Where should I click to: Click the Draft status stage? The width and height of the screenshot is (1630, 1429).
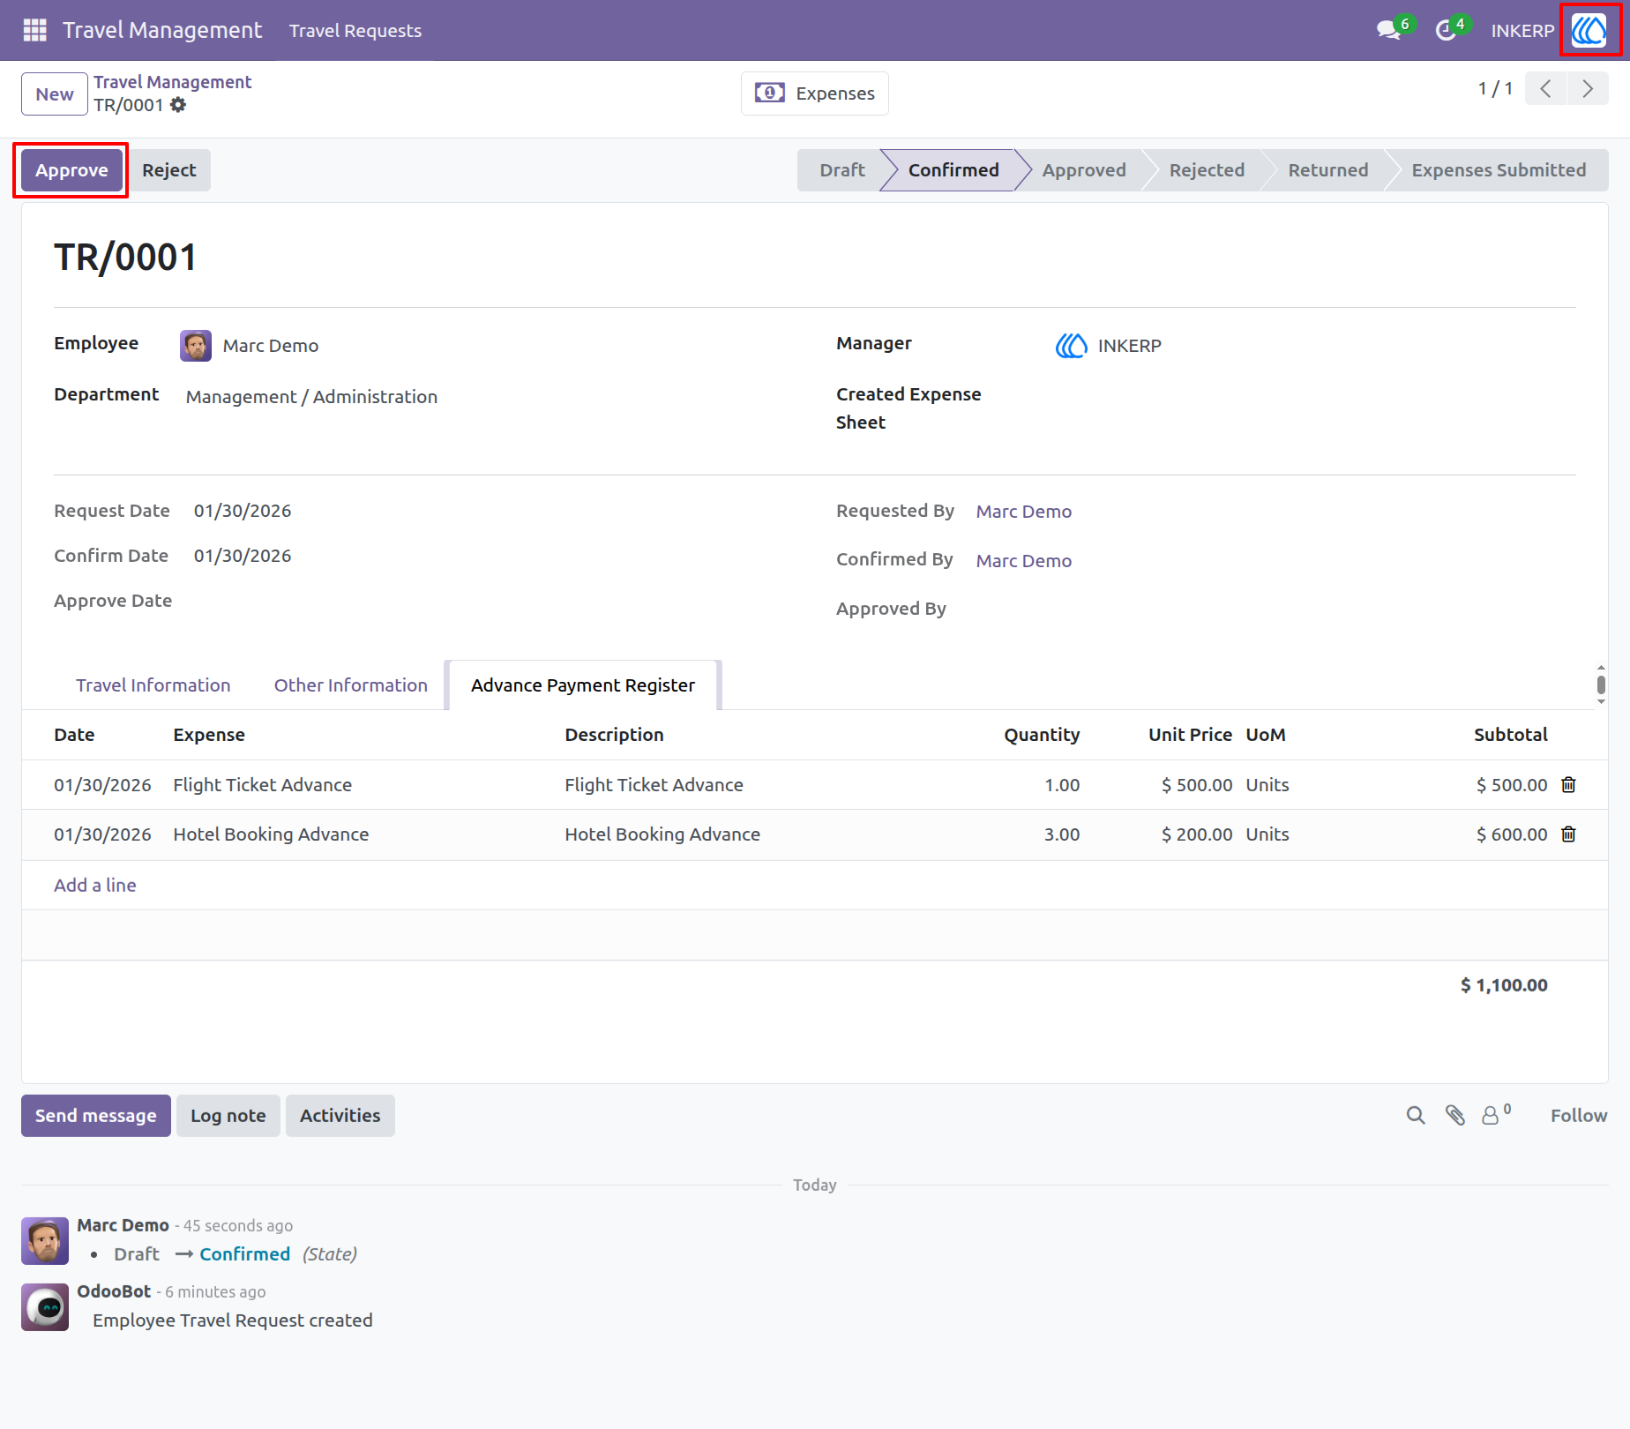(842, 170)
